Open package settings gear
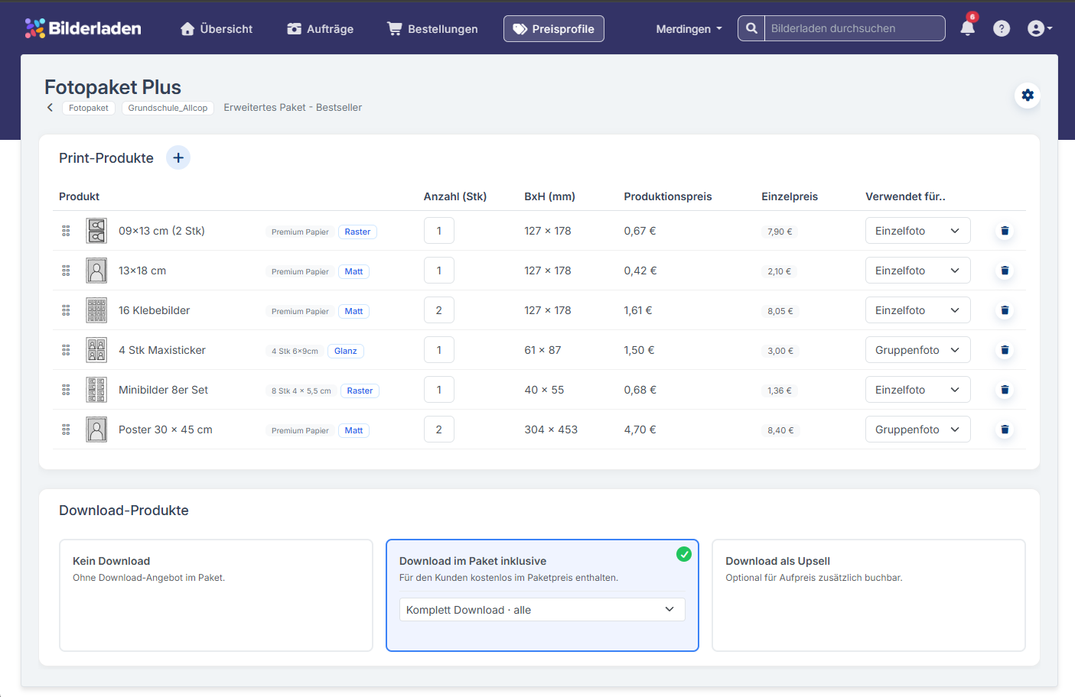 coord(1028,96)
